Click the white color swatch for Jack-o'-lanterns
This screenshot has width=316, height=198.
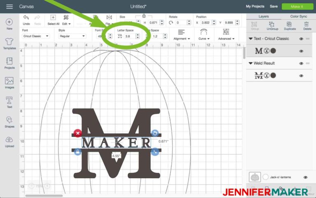(265, 177)
